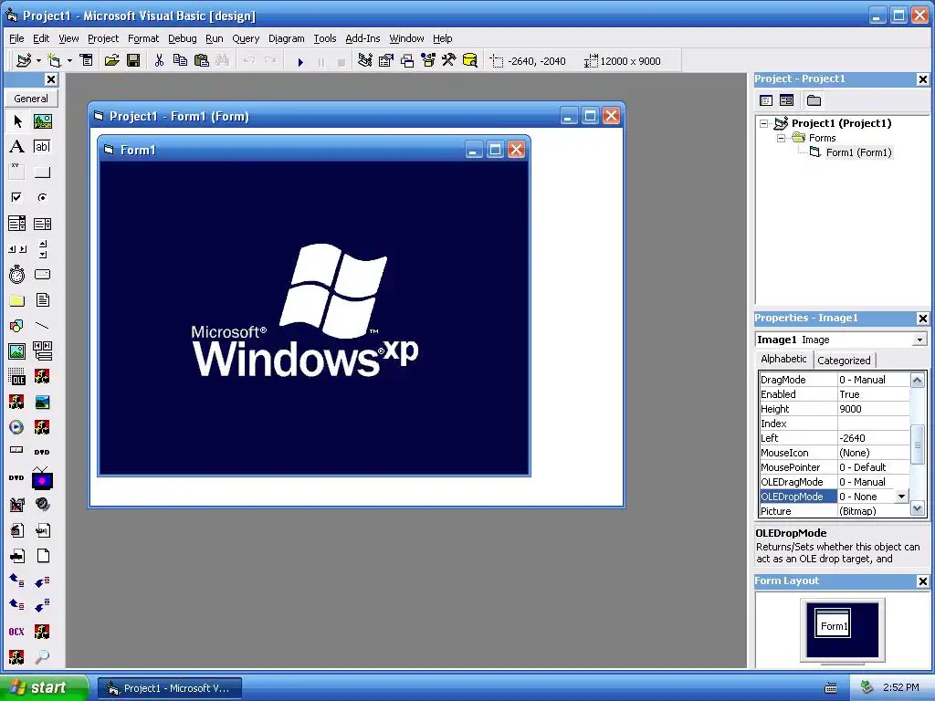
Task: Open the Form Layout Window toolbar icon
Action: tap(407, 60)
